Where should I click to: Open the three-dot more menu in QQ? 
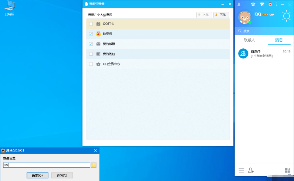[276, 4]
